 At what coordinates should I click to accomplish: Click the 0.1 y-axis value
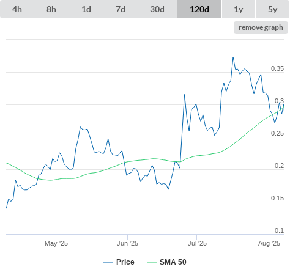(x=279, y=230)
